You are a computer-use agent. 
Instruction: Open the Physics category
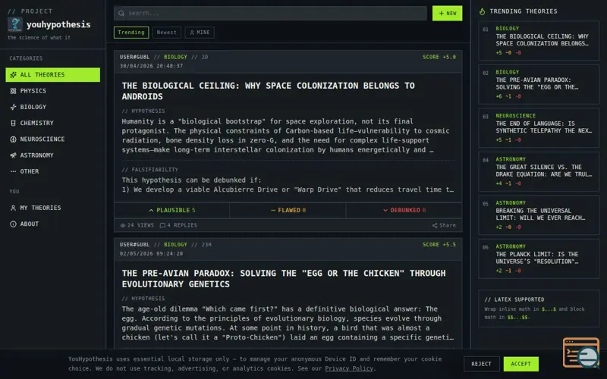click(x=52, y=91)
